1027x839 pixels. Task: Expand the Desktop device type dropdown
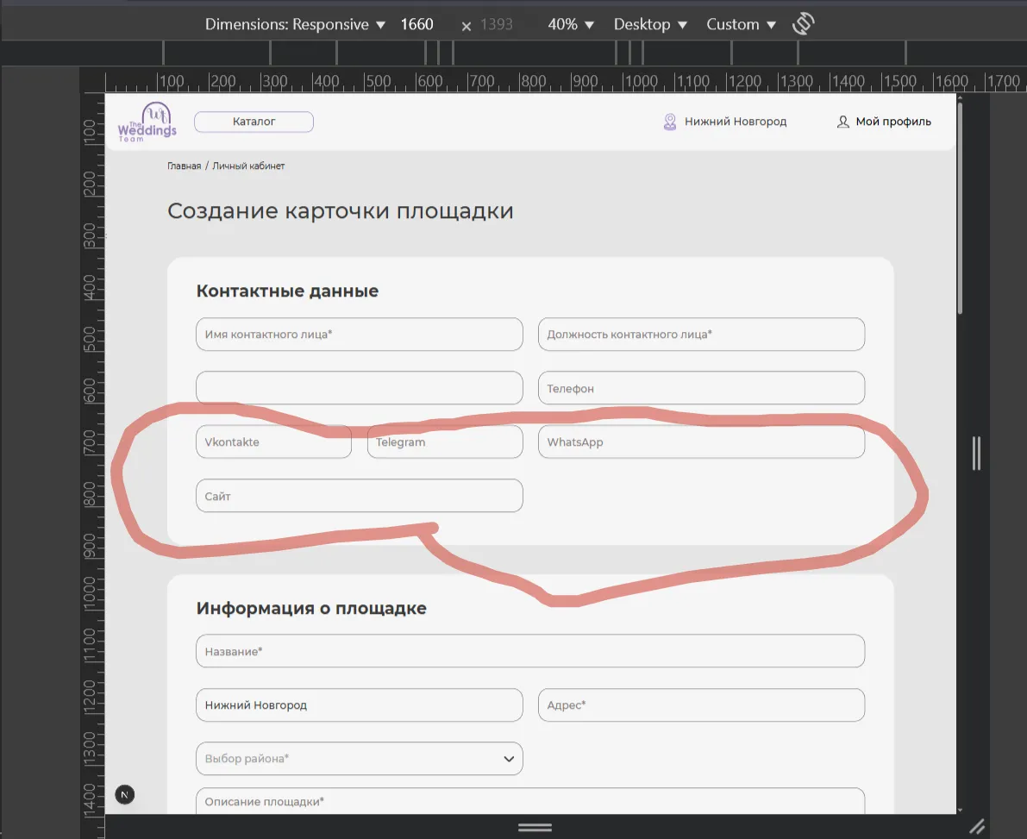(x=650, y=24)
